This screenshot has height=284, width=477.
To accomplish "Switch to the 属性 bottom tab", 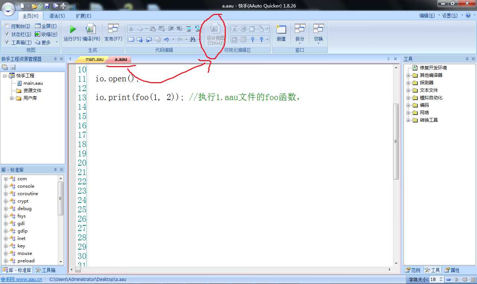I will tap(452, 270).
